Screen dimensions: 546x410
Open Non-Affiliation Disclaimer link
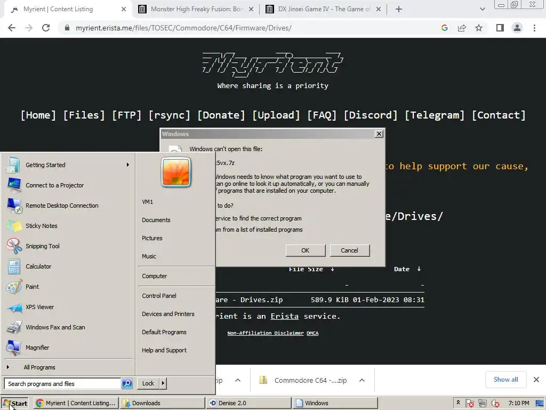click(x=266, y=333)
